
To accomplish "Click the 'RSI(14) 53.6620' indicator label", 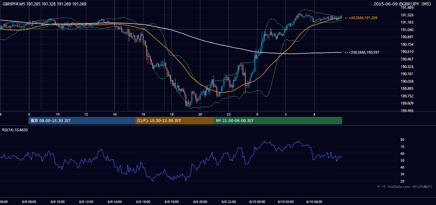I will pyautogui.click(x=15, y=130).
